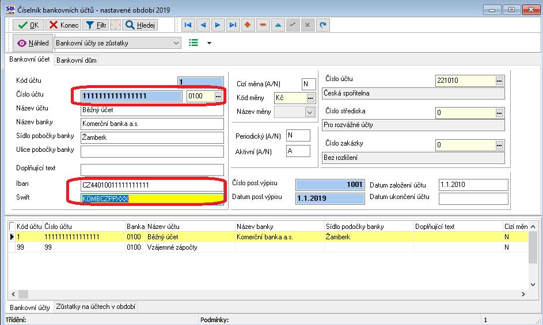Click the Název účtu column header
Viewport: 543px width, 325px height.
[x=190, y=227]
